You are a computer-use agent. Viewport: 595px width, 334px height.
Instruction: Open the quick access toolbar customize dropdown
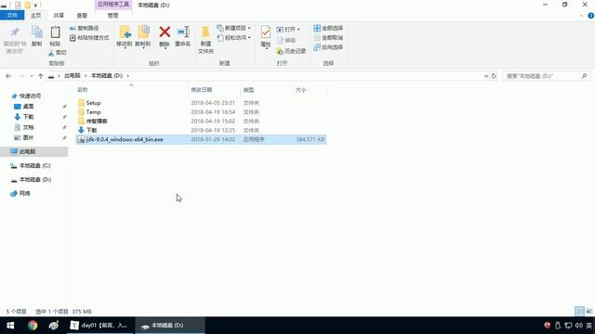tap(35, 6)
